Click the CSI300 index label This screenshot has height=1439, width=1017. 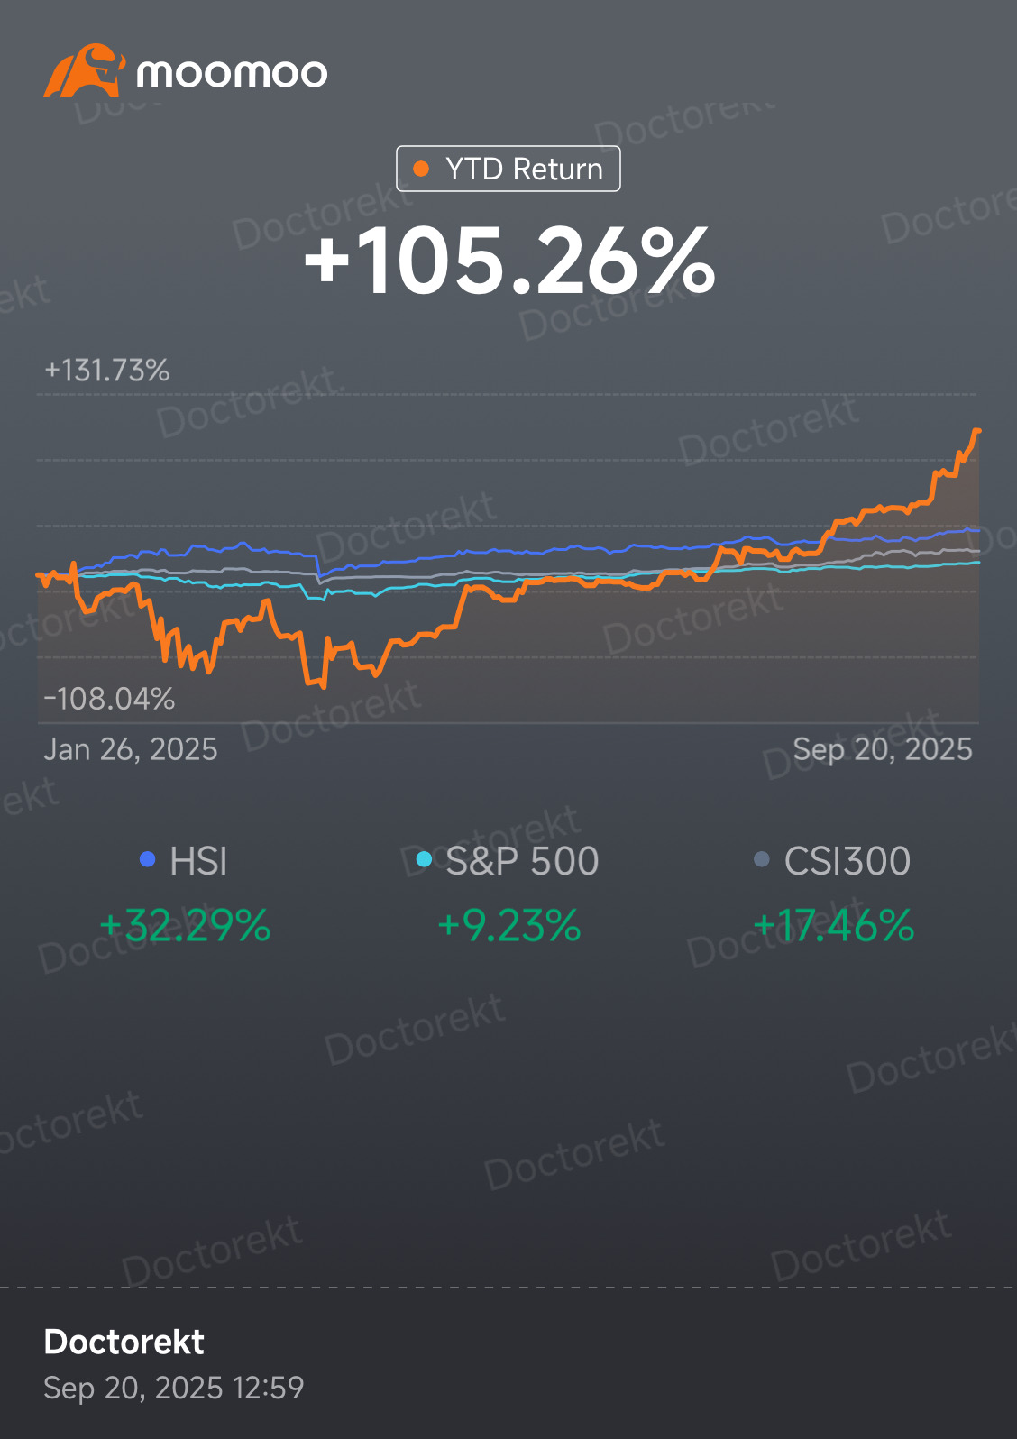pos(847,861)
